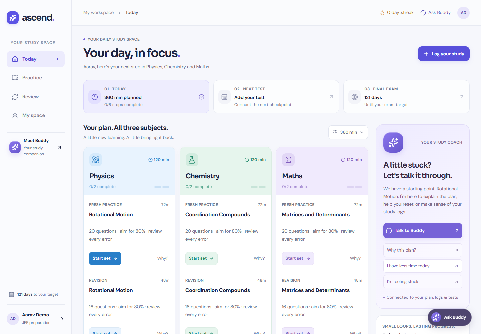Select I have less time today

pyautogui.click(x=423, y=266)
